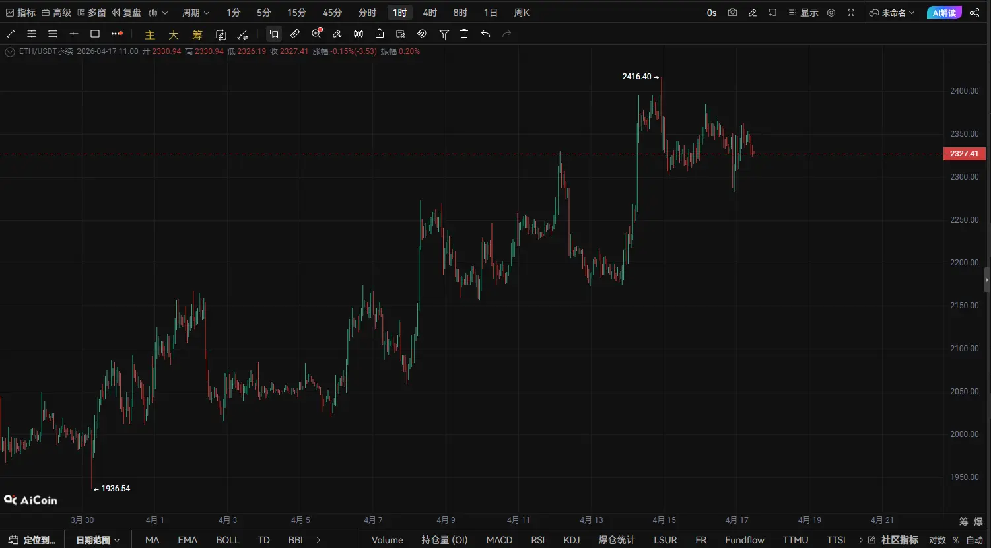
Task: Delete drawings with the trash icon
Action: 464,34
